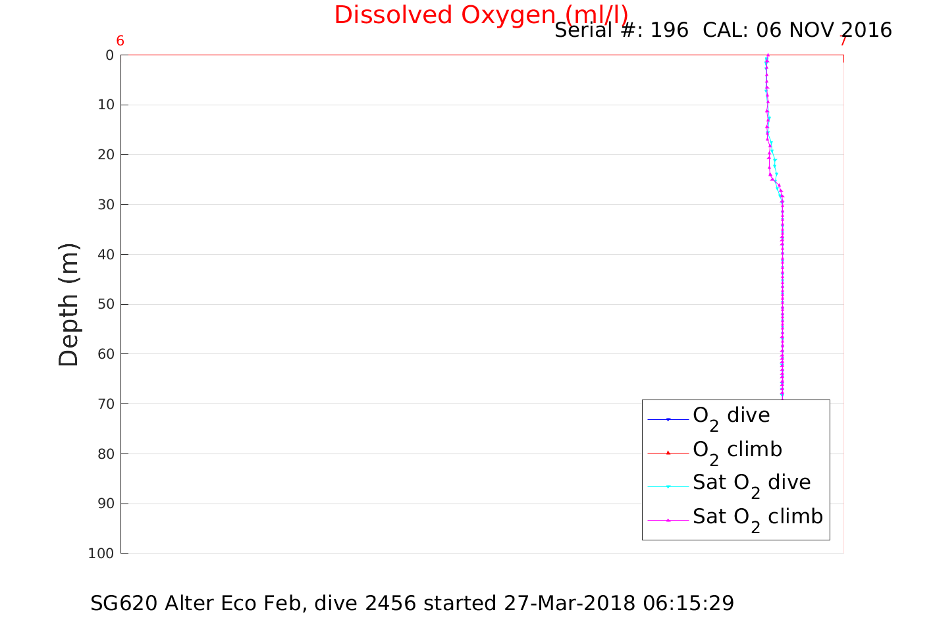Image resolution: width=933 pixels, height=622 pixels.
Task: Click the SG620 Alter Eco dive caption
Action: pyautogui.click(x=412, y=603)
